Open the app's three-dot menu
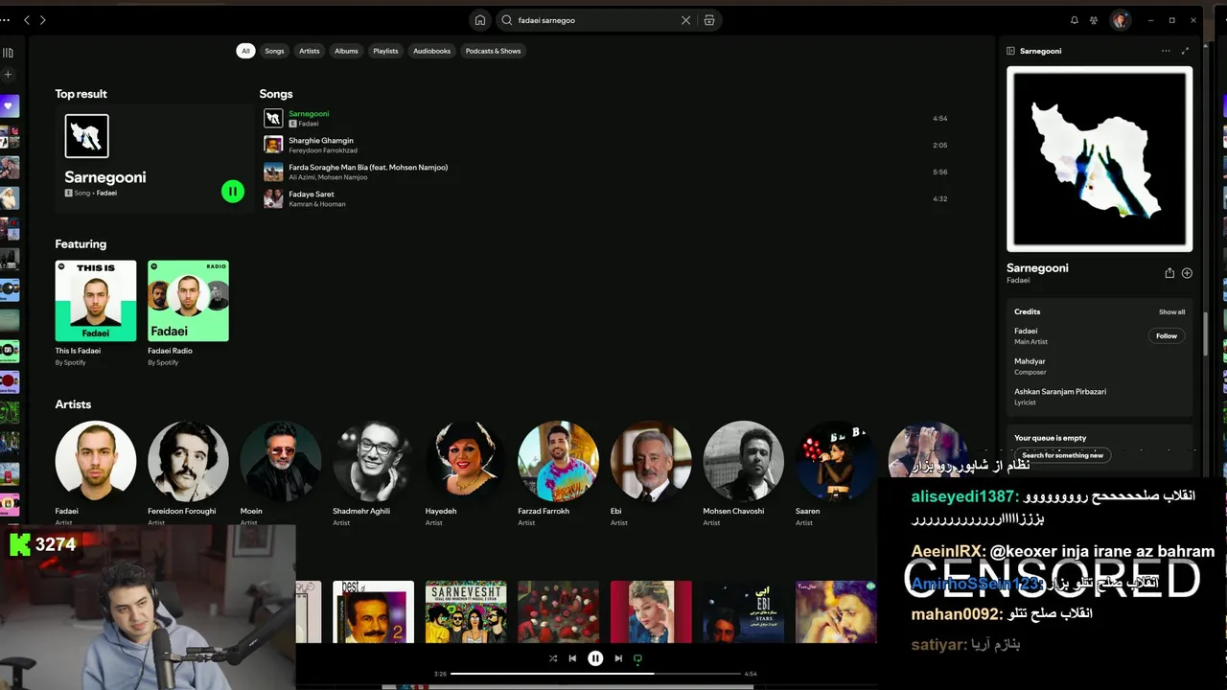The height and width of the screenshot is (690, 1227). click(x=6, y=20)
